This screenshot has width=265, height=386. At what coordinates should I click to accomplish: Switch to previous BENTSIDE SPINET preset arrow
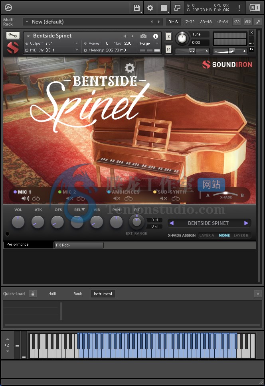(172, 223)
